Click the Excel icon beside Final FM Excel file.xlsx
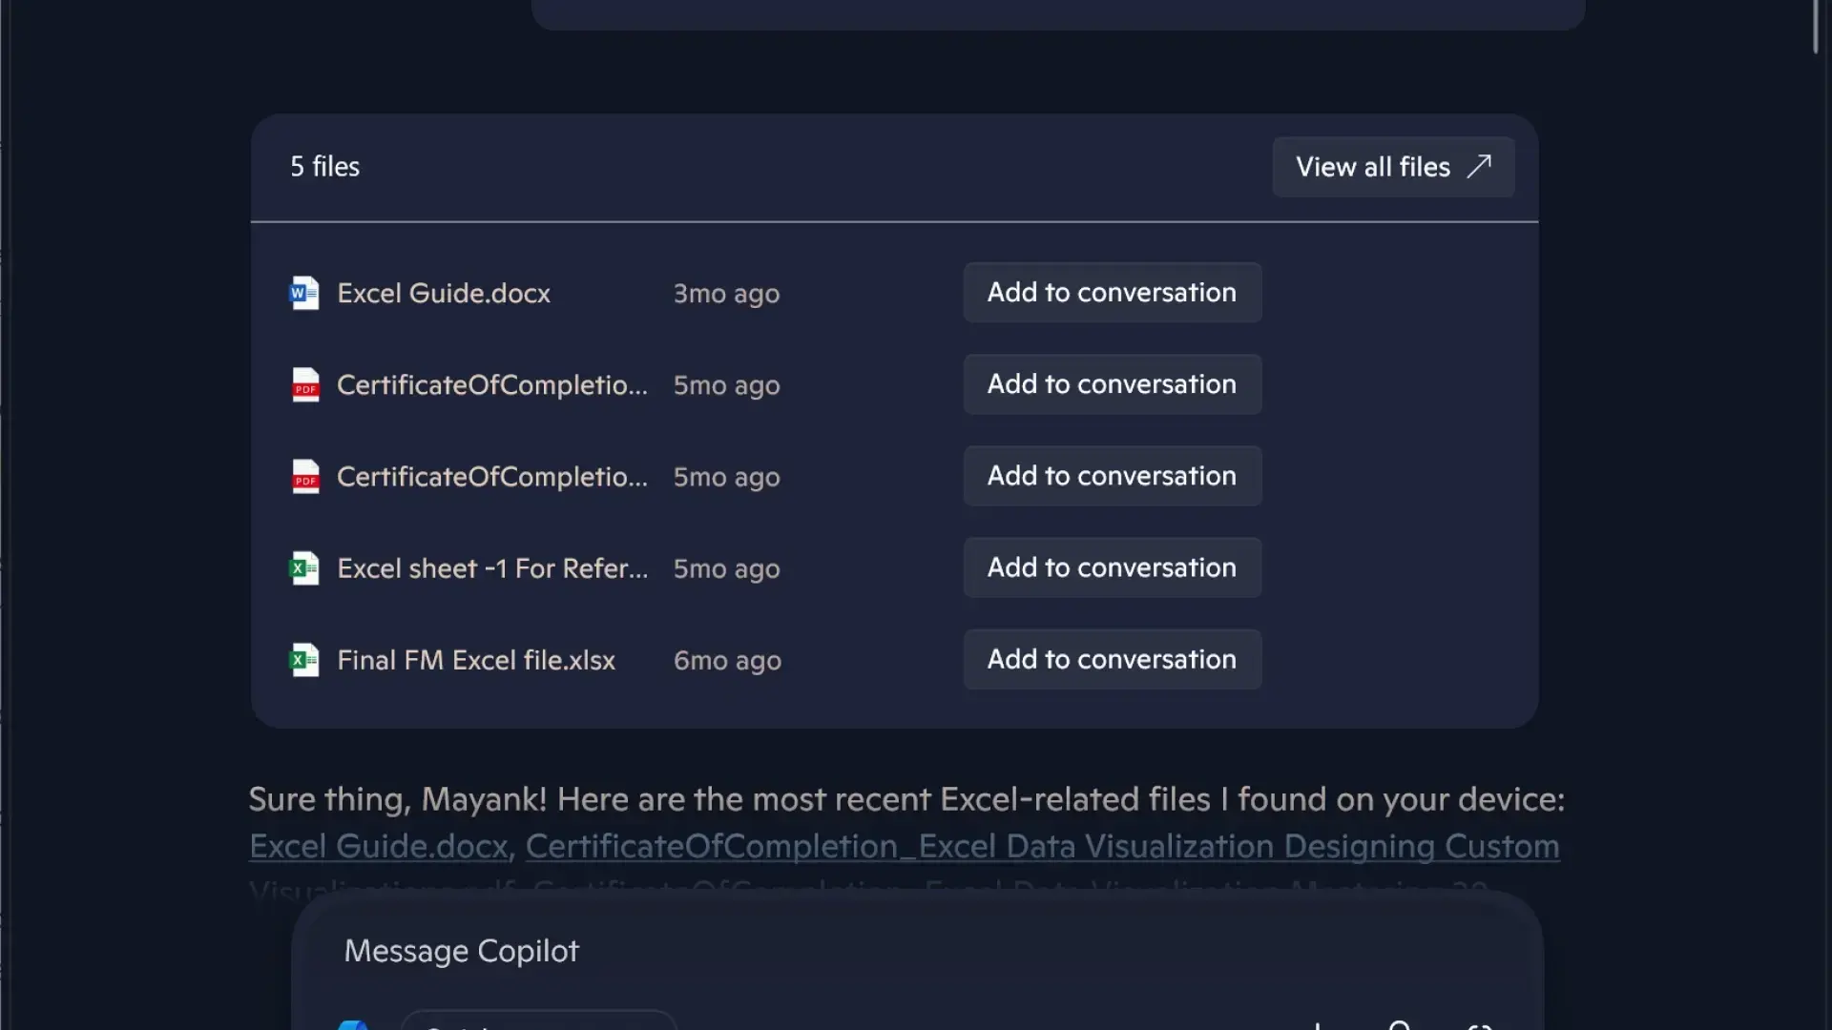 pos(303,659)
